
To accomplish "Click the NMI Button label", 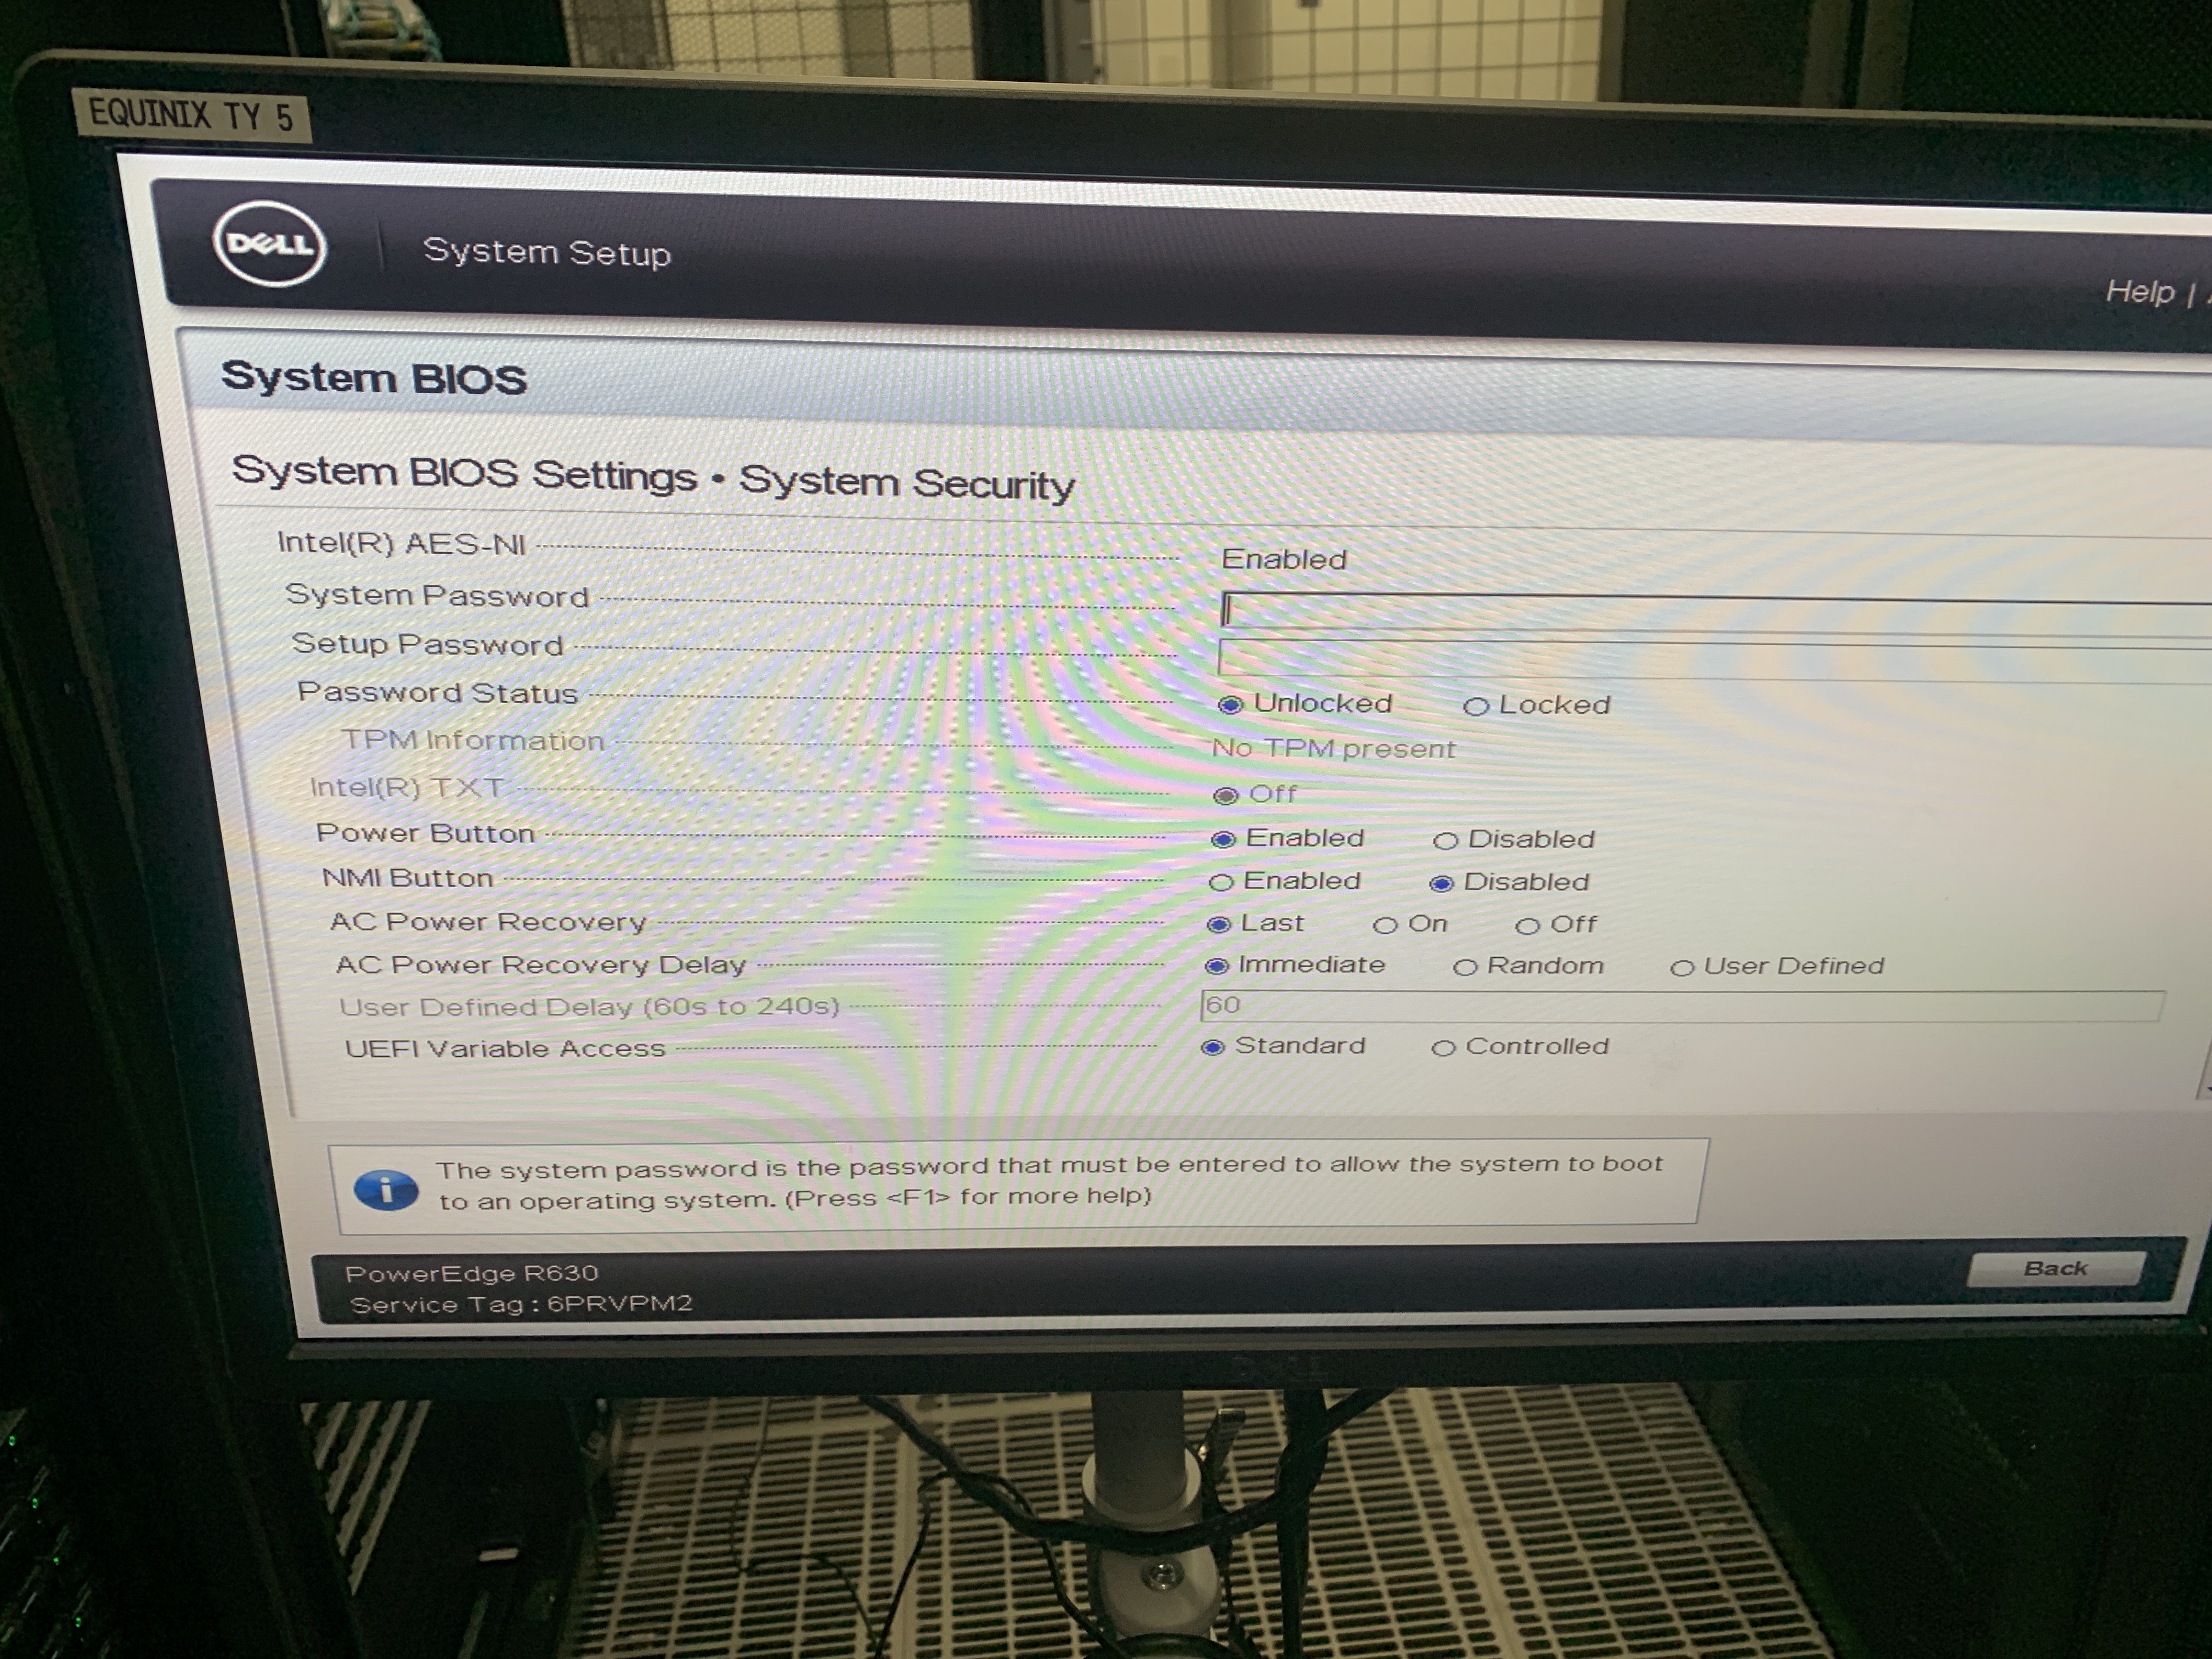I will pos(407,878).
